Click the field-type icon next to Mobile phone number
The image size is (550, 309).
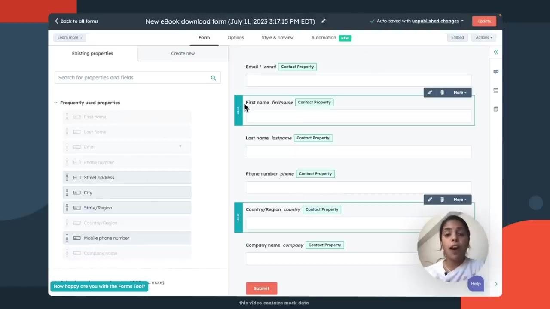pyautogui.click(x=77, y=238)
